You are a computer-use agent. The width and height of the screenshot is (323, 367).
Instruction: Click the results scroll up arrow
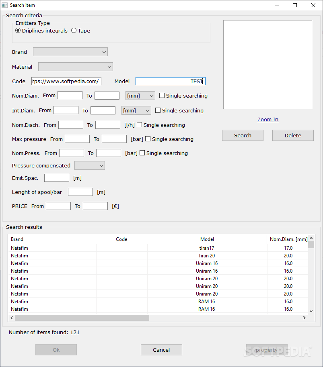tap(311, 238)
